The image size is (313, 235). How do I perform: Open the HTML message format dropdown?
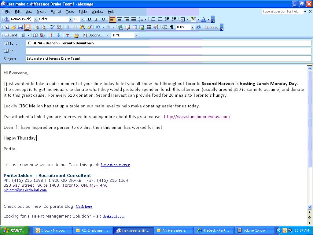[x=136, y=35]
